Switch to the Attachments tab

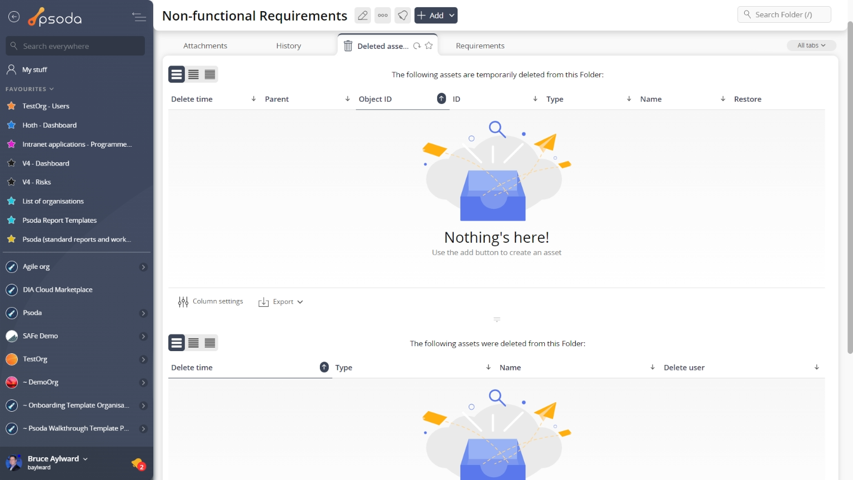[205, 46]
